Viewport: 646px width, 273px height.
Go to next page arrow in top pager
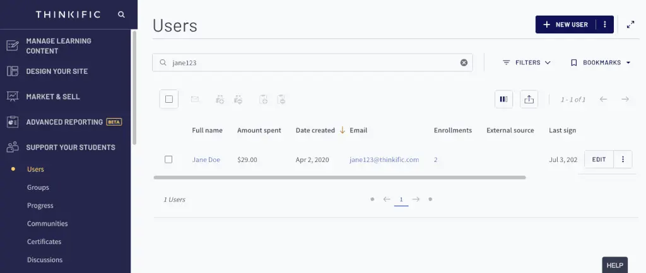click(625, 99)
